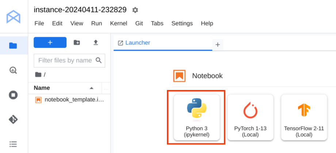This screenshot has height=153, width=336.
Task: Open the Git sidebar panel
Action: [14, 119]
